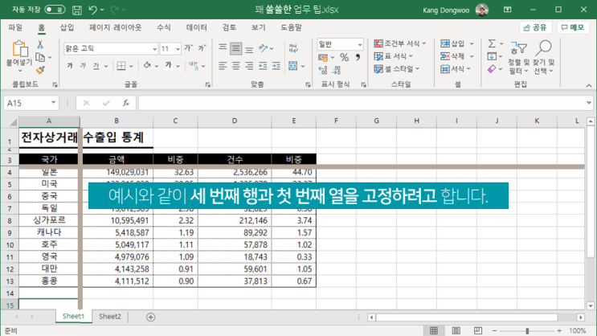Image resolution: width=597 pixels, height=336 pixels.
Task: Toggle italic formatting
Action: tap(83, 66)
